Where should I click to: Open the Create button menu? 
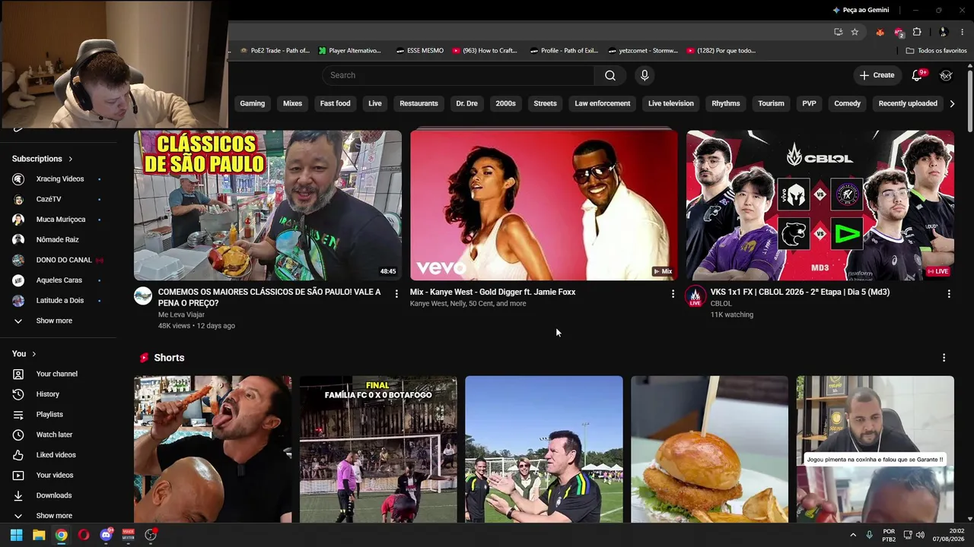877,75
